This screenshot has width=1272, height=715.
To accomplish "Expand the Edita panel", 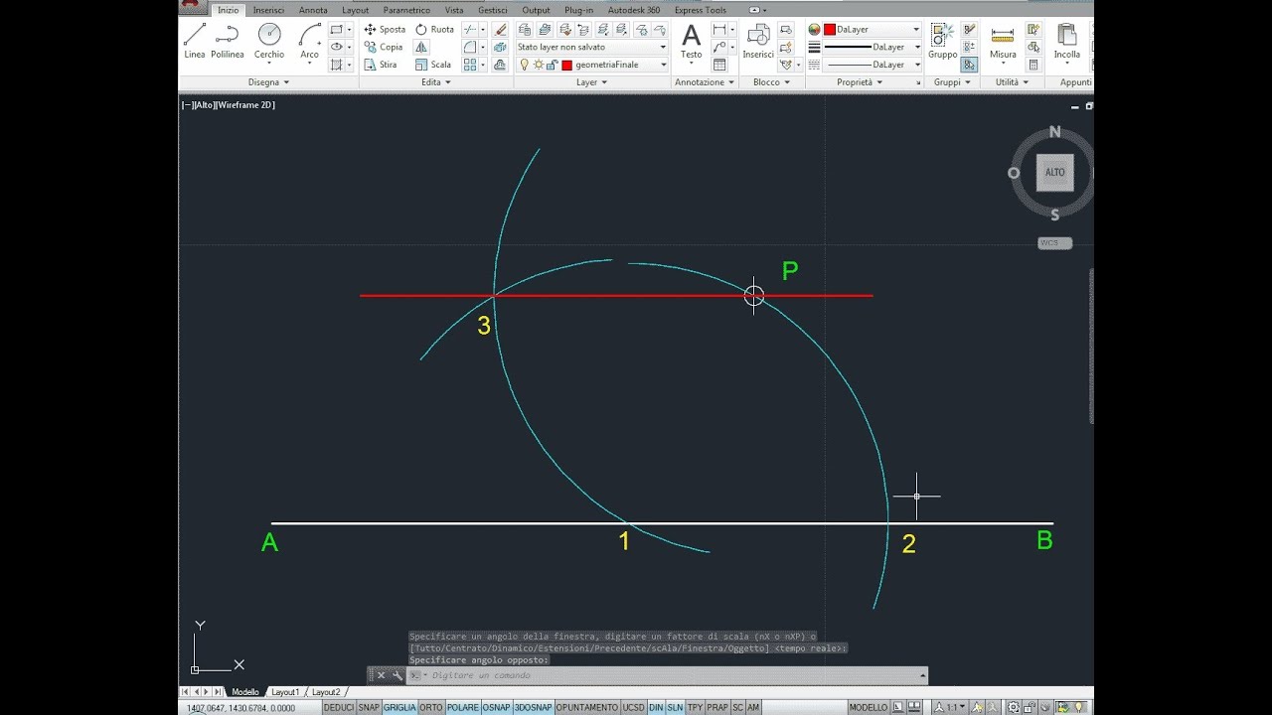I will [434, 82].
